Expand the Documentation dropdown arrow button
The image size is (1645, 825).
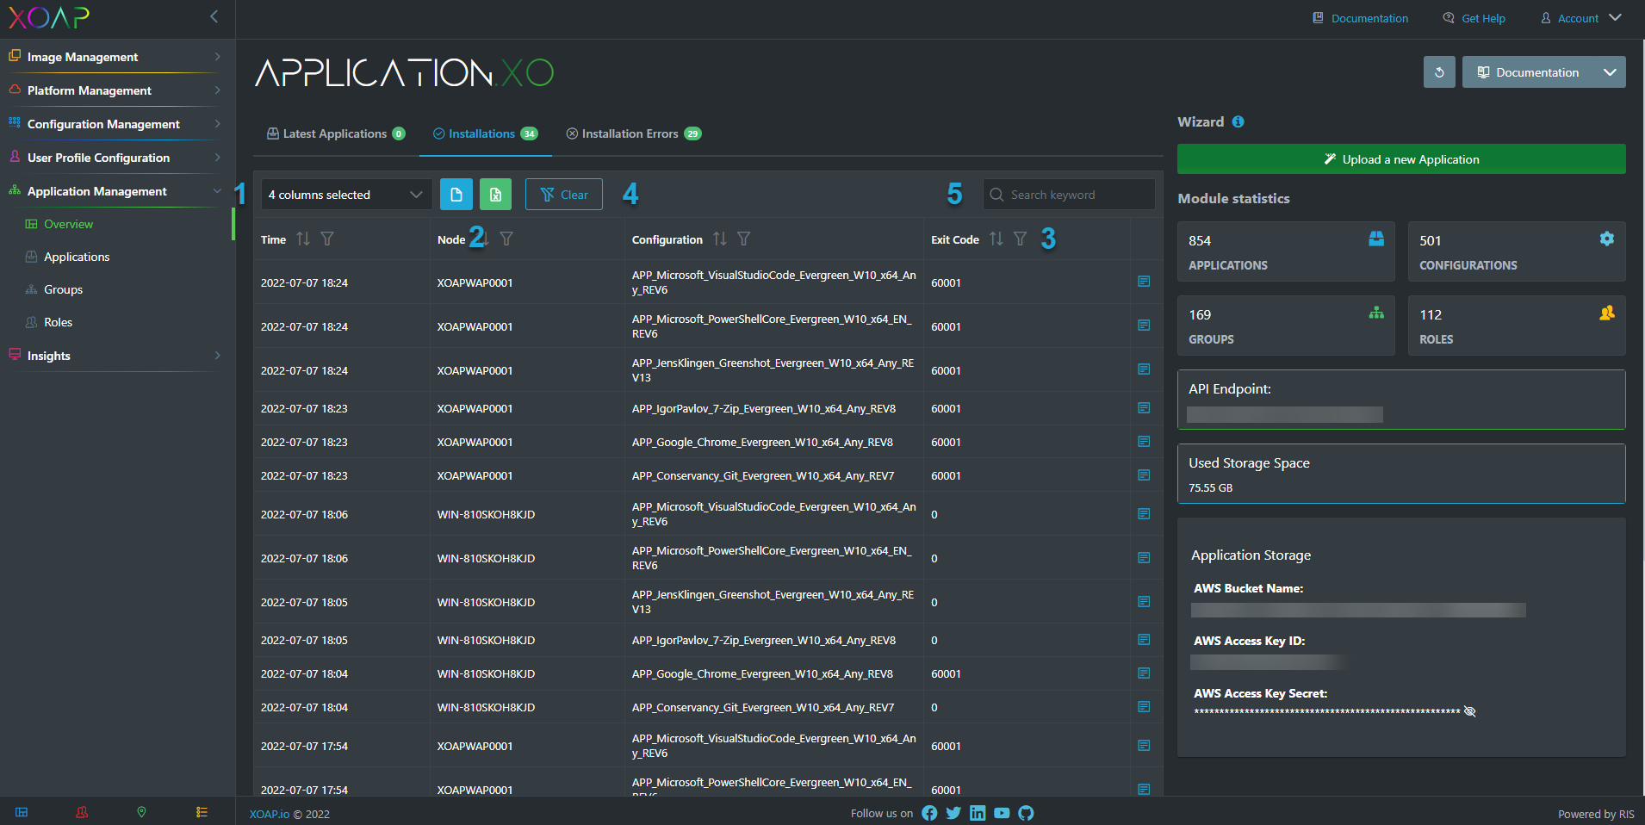click(1610, 72)
